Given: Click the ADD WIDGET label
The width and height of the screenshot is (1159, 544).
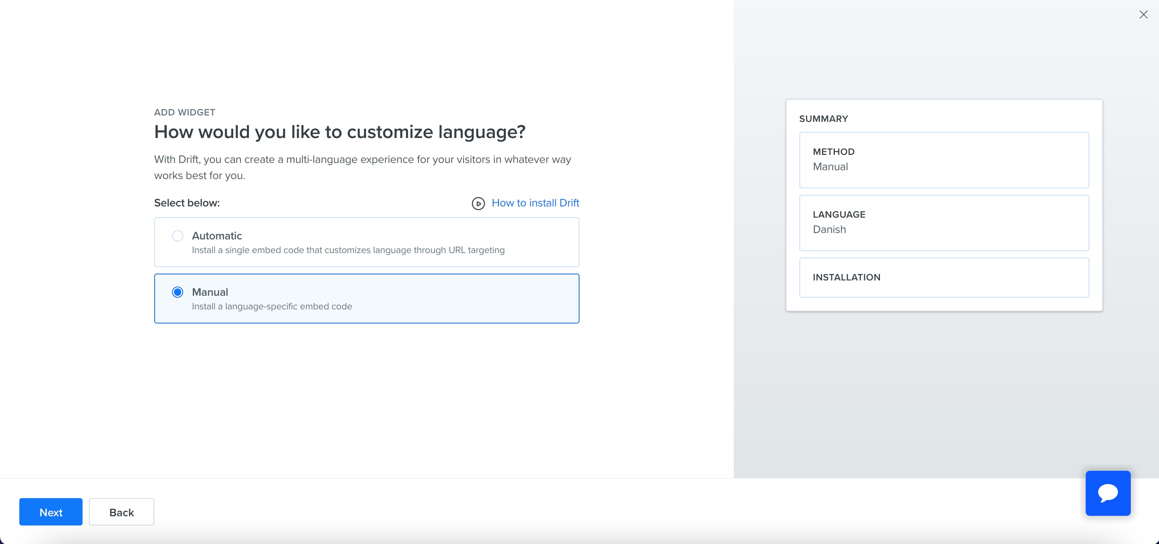Looking at the screenshot, I should click(x=184, y=112).
